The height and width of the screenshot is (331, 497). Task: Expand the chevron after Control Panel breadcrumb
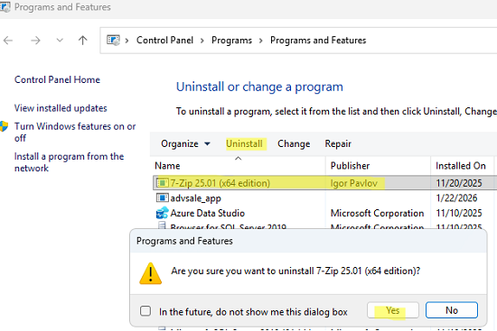point(202,41)
